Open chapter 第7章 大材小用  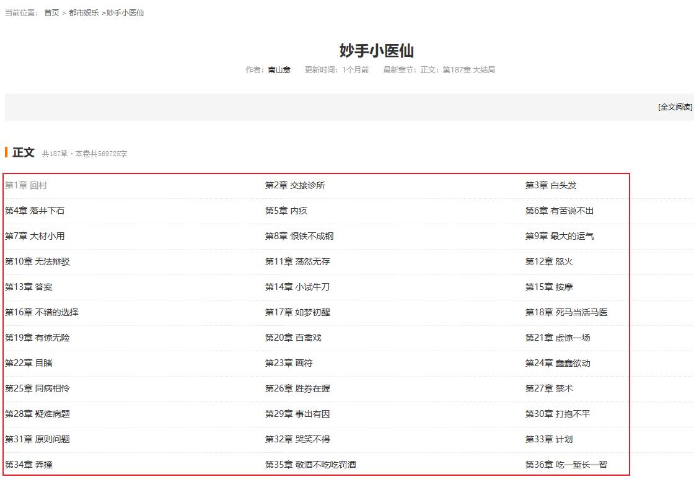point(35,236)
